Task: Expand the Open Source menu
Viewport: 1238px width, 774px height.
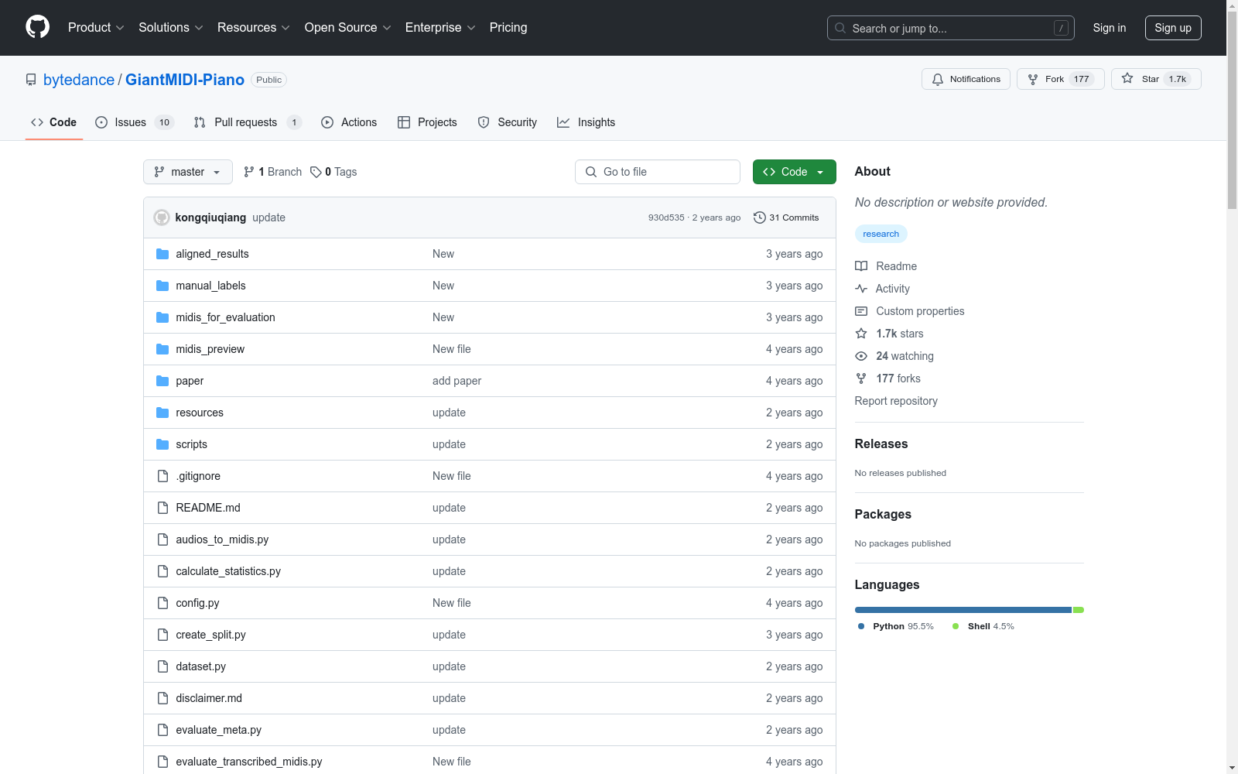Action: coord(348,27)
